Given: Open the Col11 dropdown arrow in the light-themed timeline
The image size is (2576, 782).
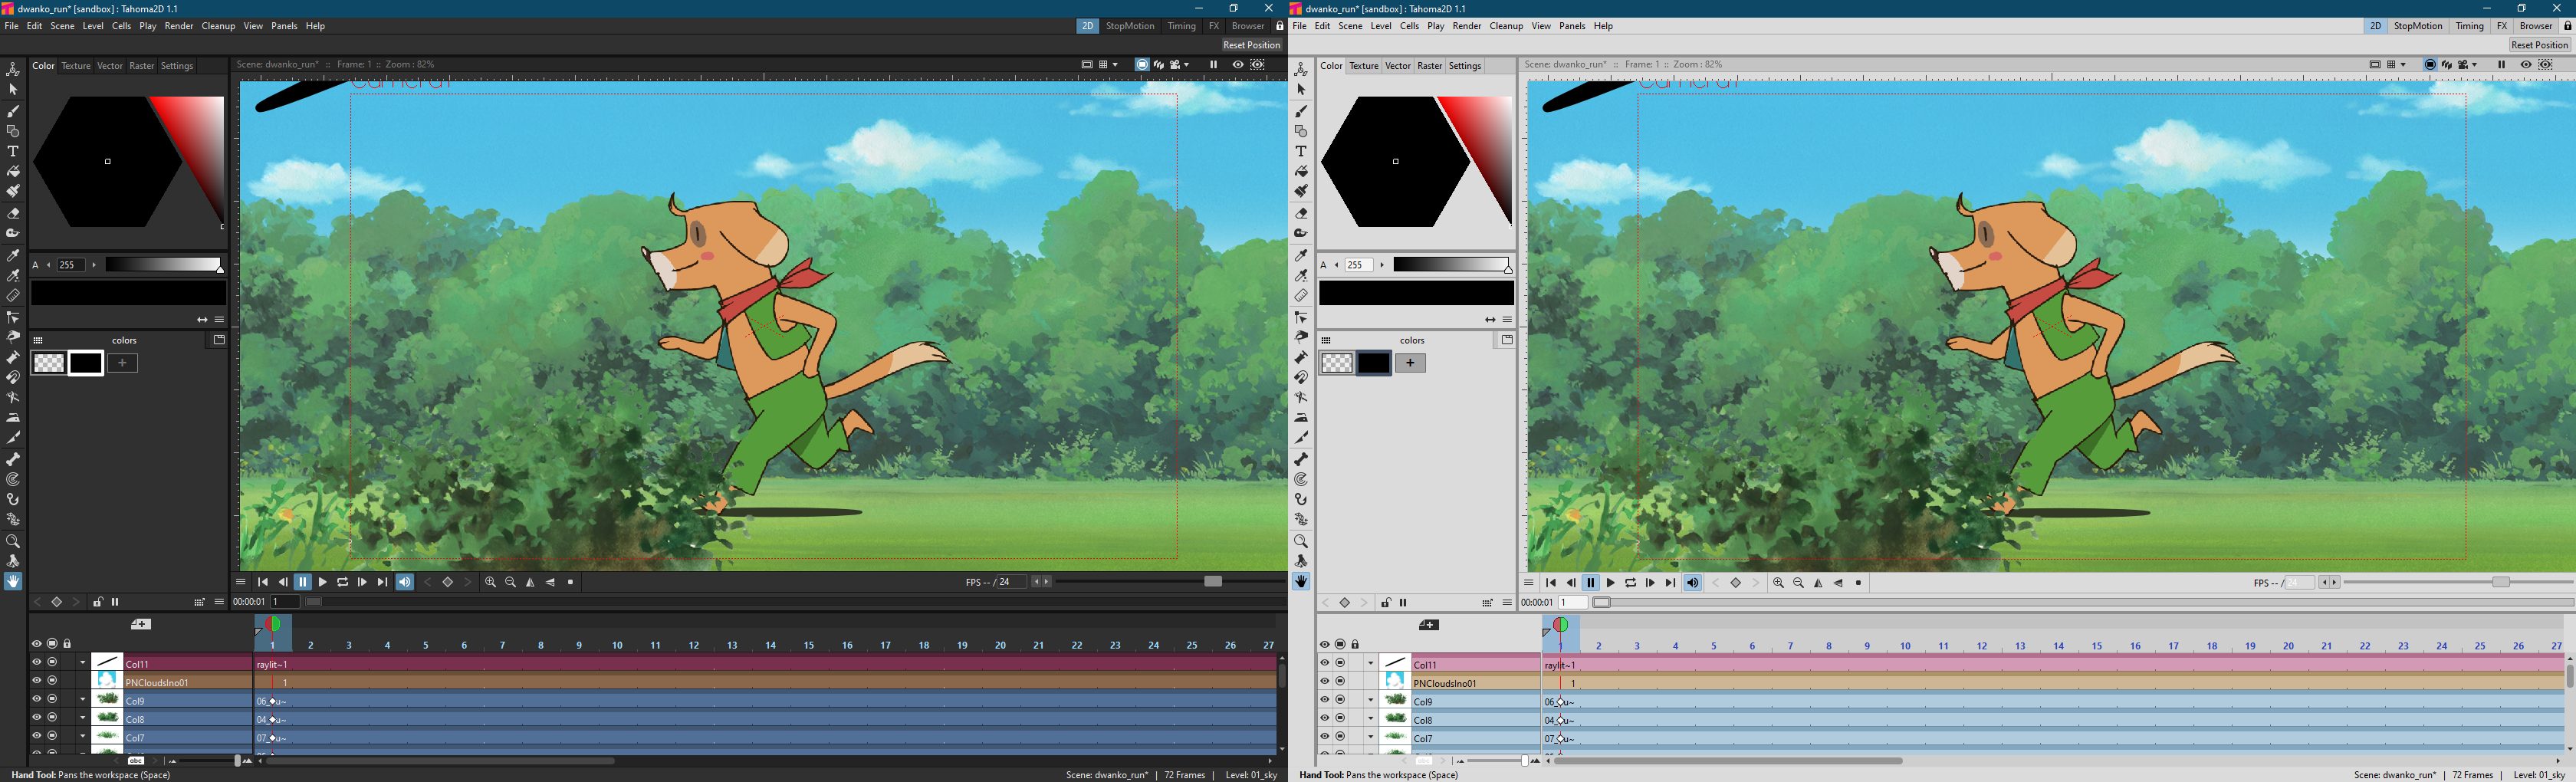Looking at the screenshot, I should (x=1371, y=663).
